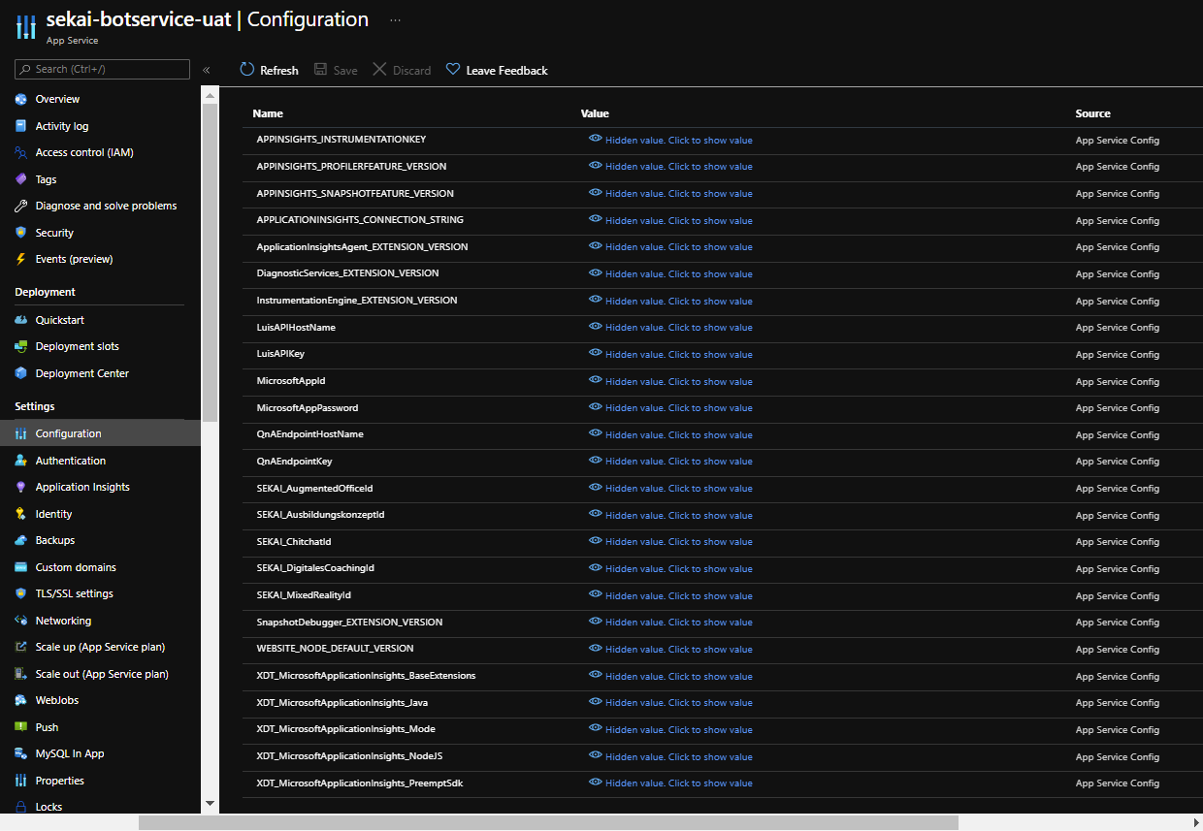Reveal MicrosoftAppPassword with its eye icon
This screenshot has width=1203, height=831.
595,406
